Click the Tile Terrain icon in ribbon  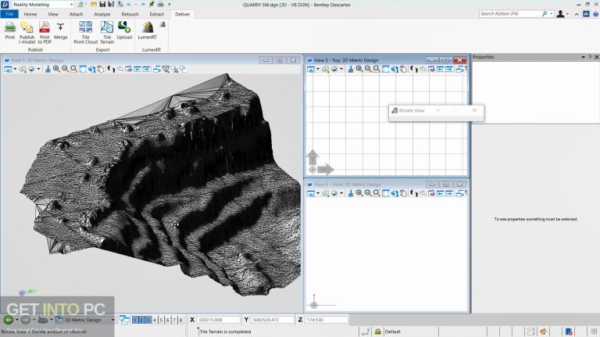click(105, 27)
